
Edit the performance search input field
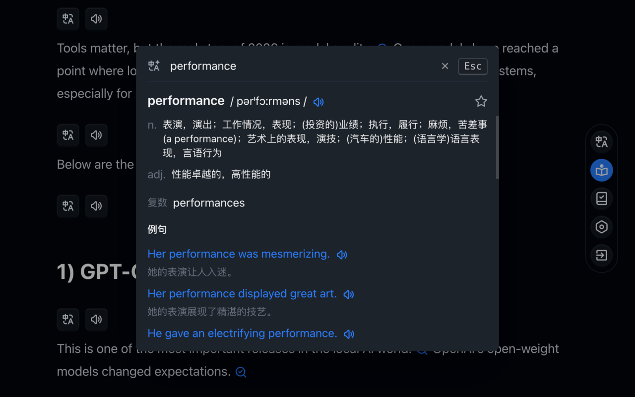298,66
